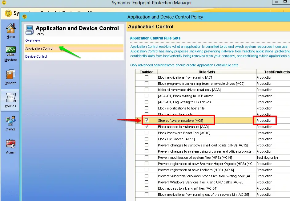The image size is (290, 201).
Task: Check the Block writing to USB drives box
Action: [x=147, y=96]
